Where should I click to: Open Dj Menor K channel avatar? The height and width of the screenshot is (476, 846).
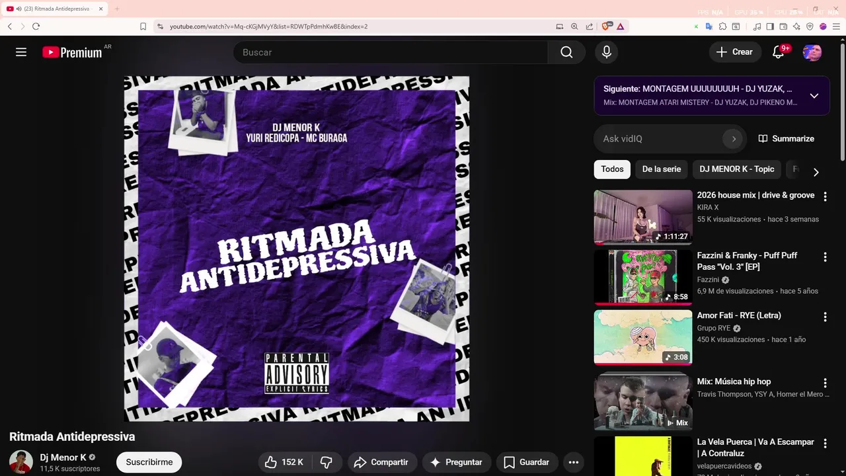point(21,462)
